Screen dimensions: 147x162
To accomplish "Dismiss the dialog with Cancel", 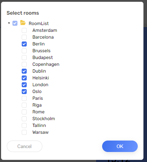I will tap(25, 146).
